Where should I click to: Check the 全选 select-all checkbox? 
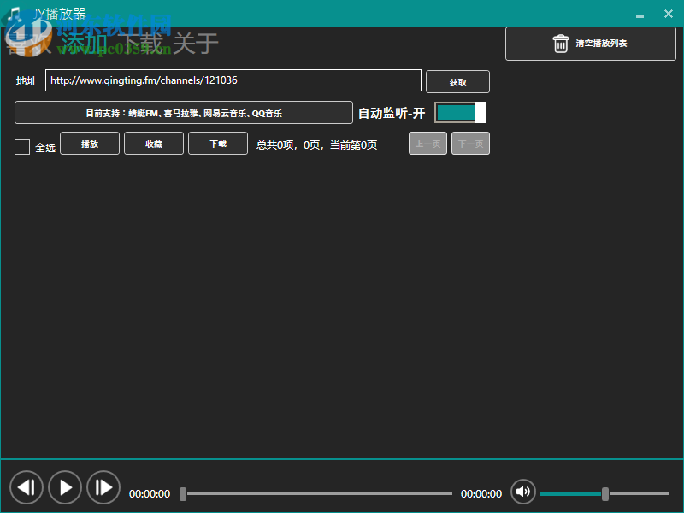(21, 146)
